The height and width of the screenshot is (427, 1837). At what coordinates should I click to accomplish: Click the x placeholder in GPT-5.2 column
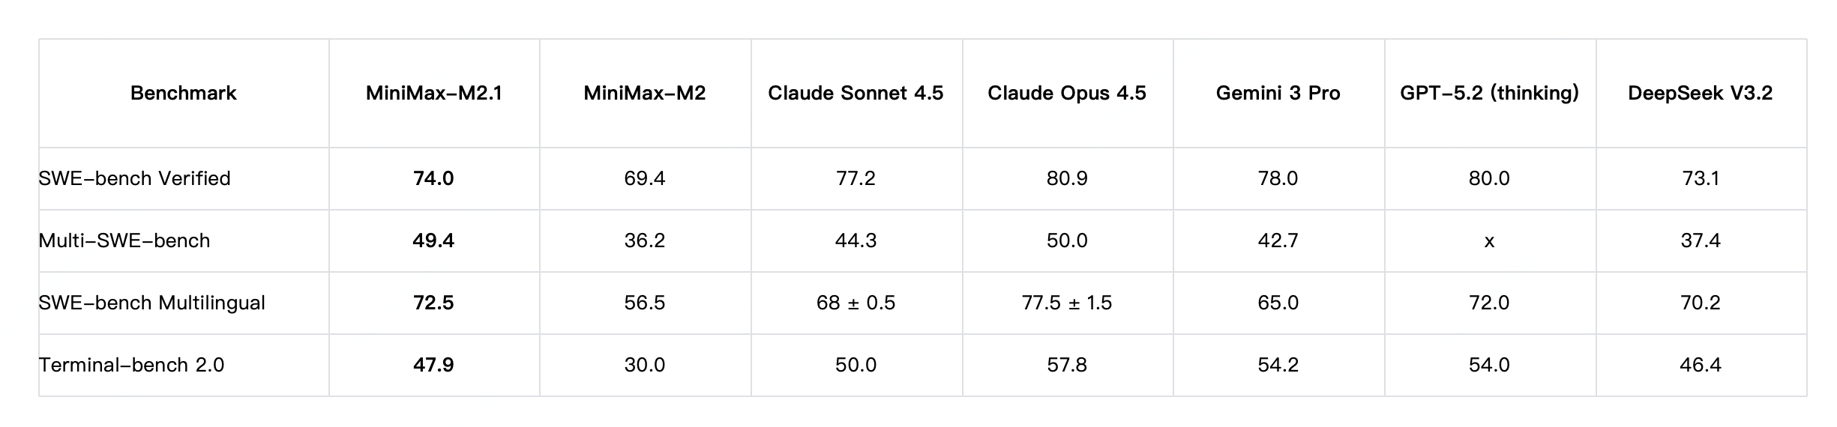coord(1489,241)
